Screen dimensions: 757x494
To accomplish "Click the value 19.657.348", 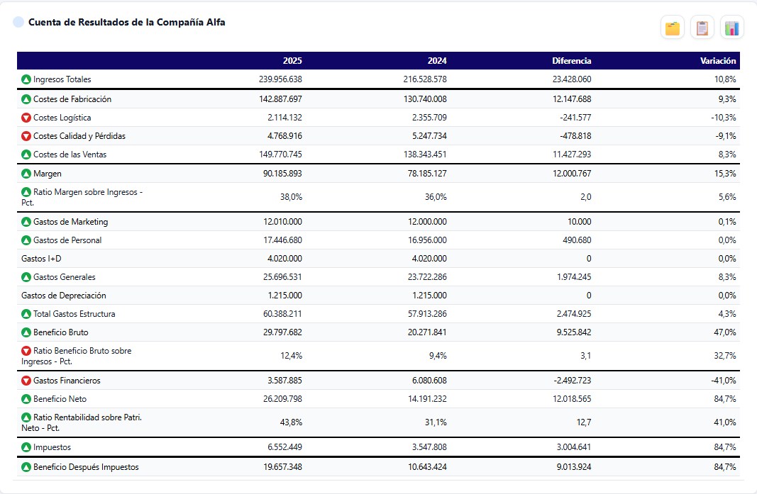I will tap(282, 467).
